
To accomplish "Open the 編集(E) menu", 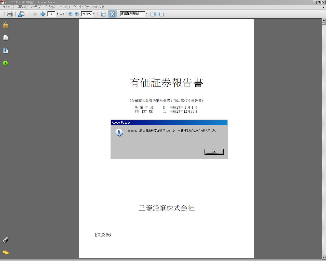I will click(22, 7).
